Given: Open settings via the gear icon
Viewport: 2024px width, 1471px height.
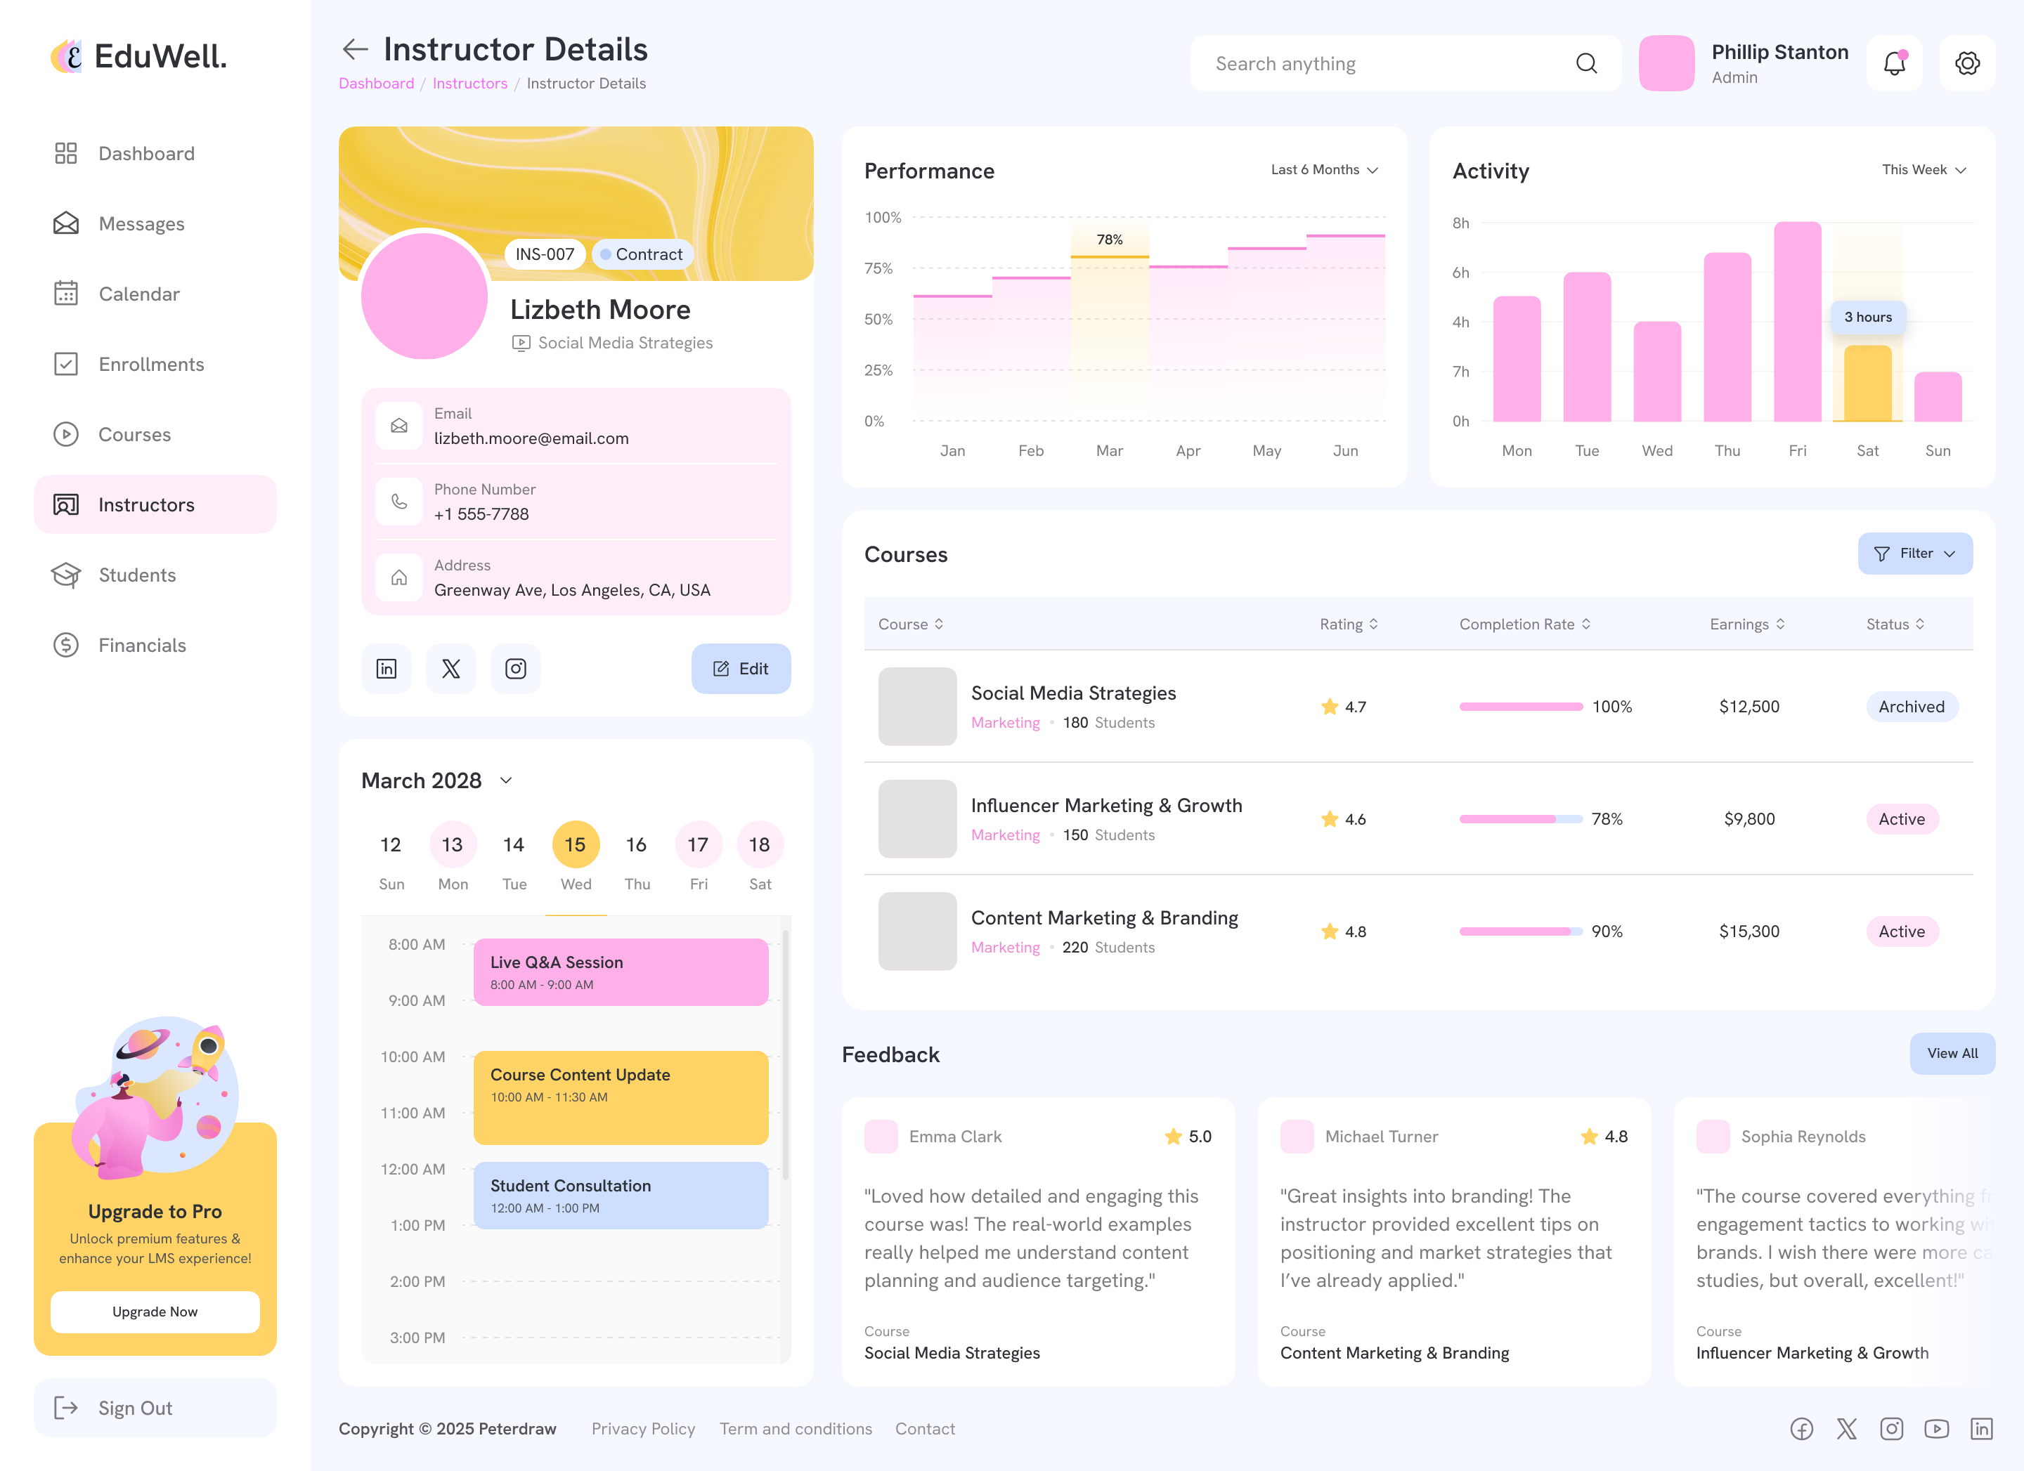Looking at the screenshot, I should pyautogui.click(x=1967, y=63).
